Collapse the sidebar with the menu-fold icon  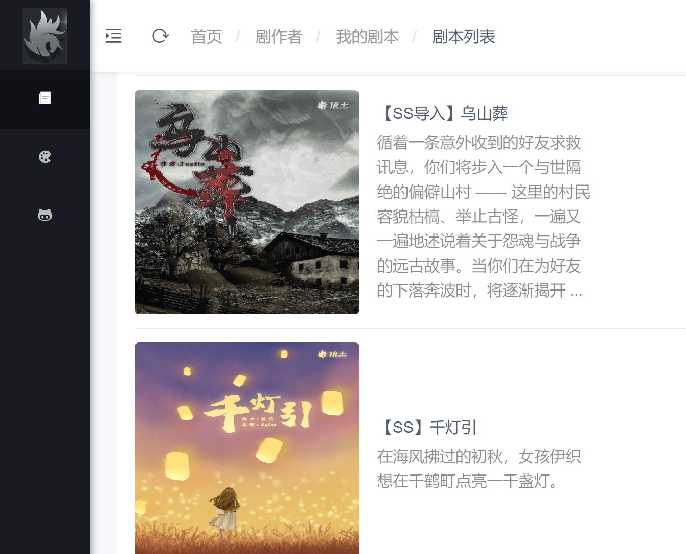coord(113,36)
